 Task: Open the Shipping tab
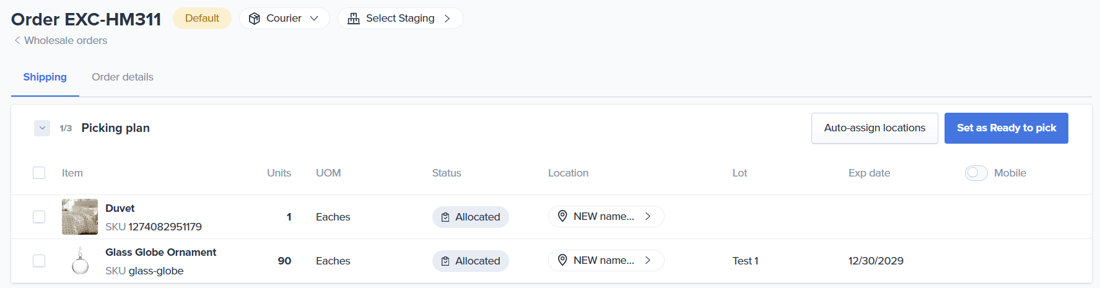point(45,77)
